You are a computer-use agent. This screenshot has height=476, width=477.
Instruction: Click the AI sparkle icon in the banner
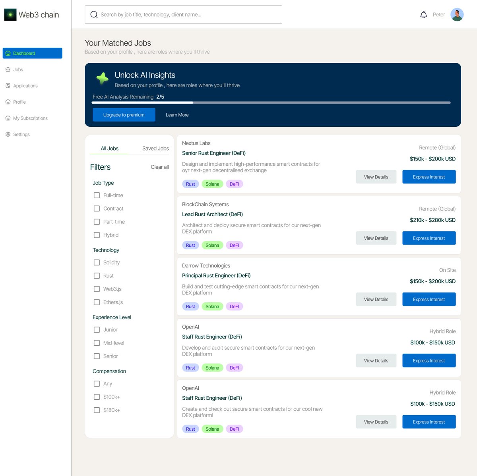pos(102,78)
